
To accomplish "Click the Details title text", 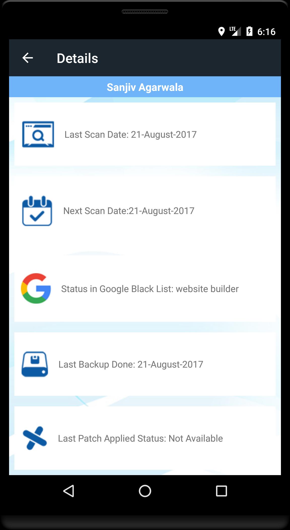I will [77, 58].
